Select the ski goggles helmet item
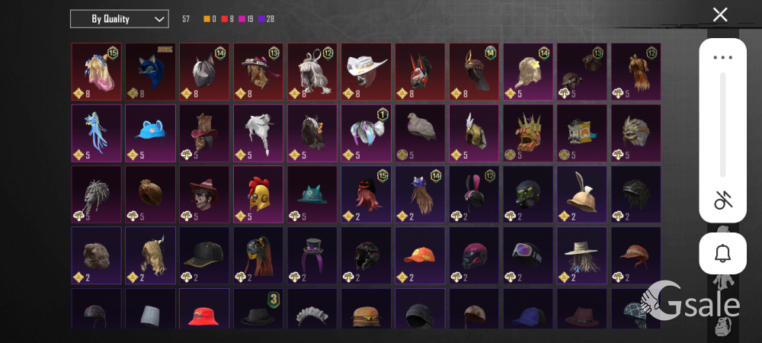 (528, 255)
